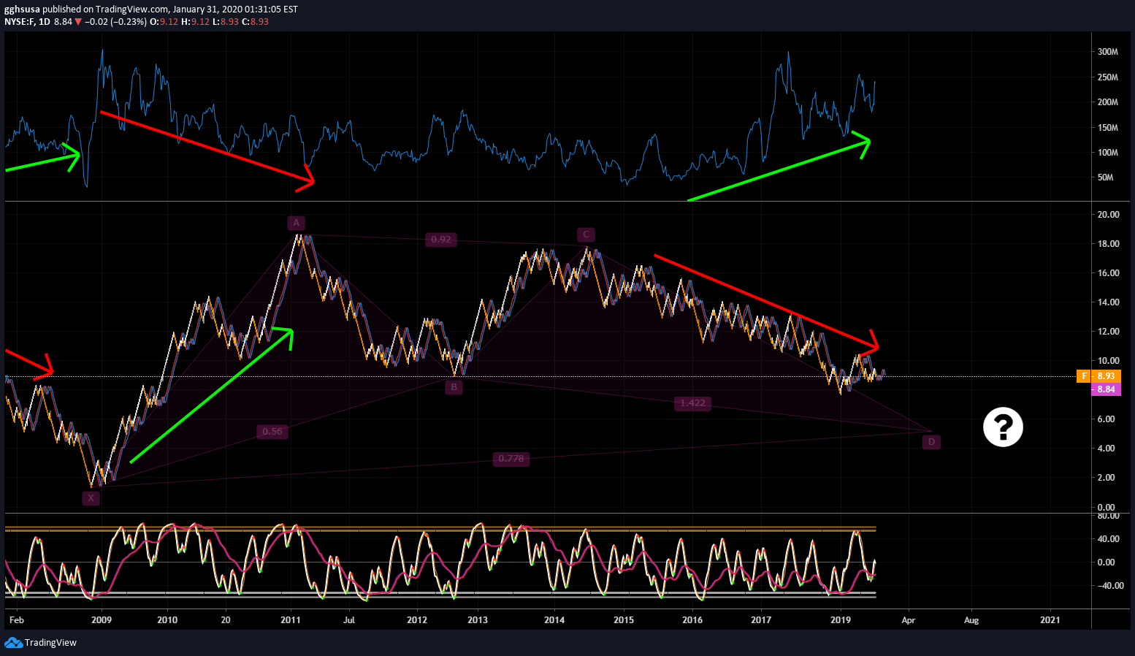Click the H:9.12 high value
This screenshot has height=656, width=1135.
pyautogui.click(x=195, y=22)
